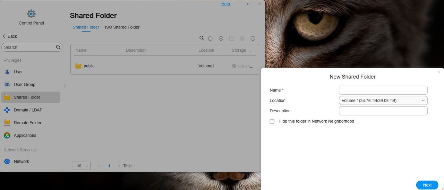Open User privileges section

31,72
